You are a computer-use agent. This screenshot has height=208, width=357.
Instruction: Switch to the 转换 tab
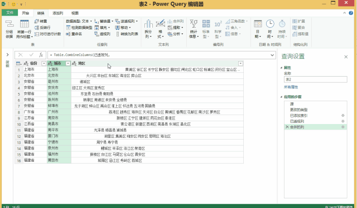click(x=41, y=13)
